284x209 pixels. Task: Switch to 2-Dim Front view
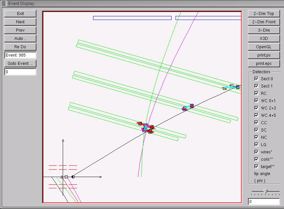coord(264,22)
